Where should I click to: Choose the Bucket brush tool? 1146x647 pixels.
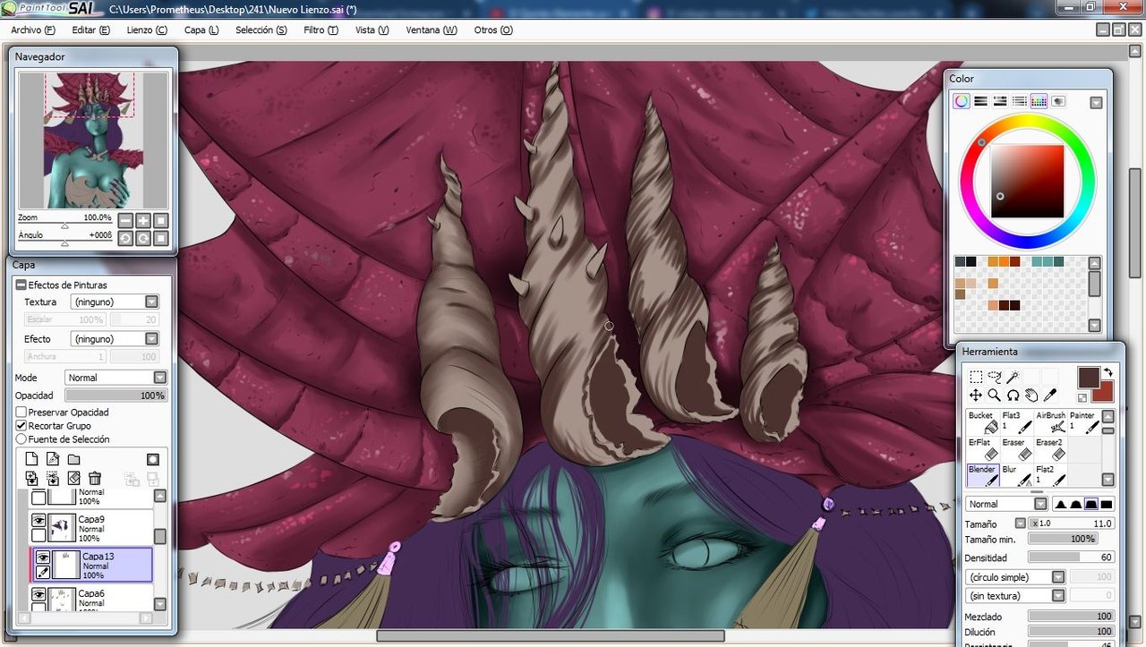983,422
